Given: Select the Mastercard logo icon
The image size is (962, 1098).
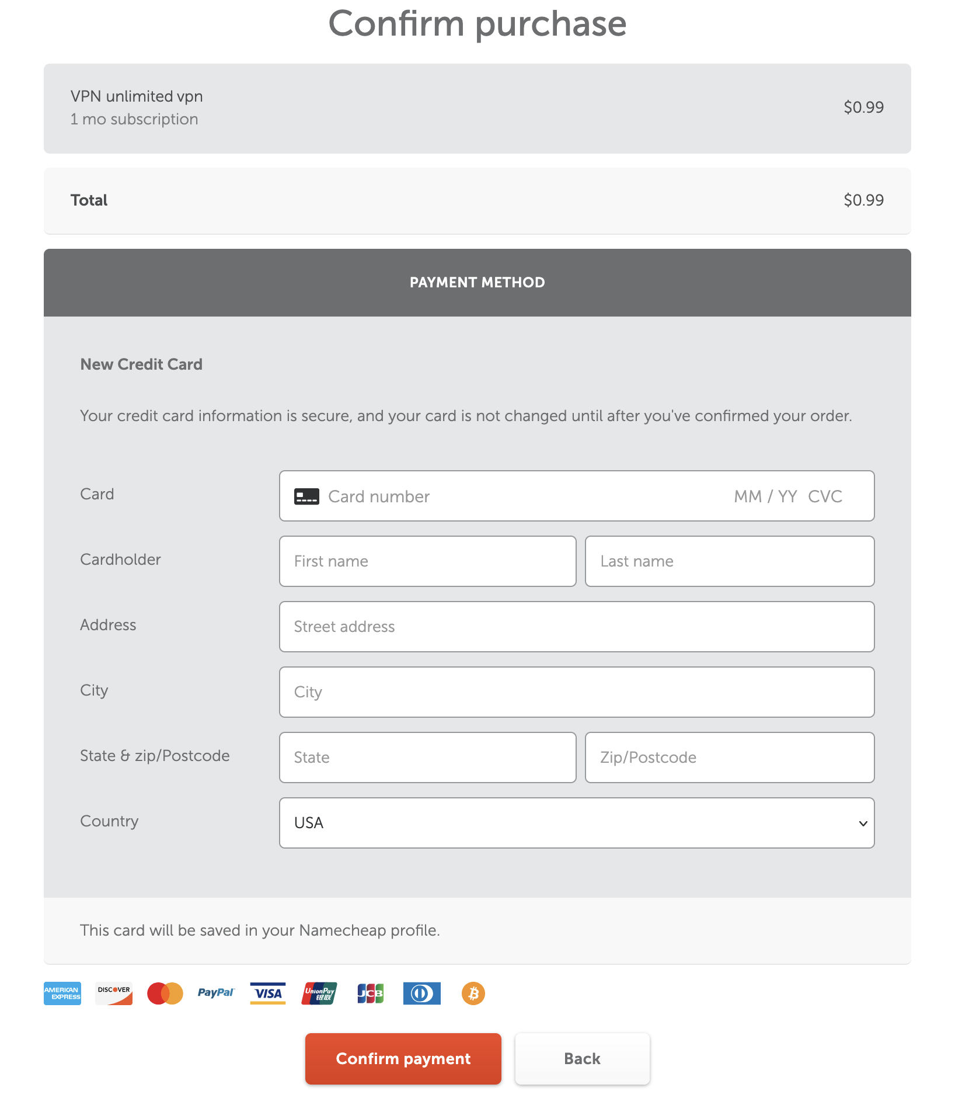Looking at the screenshot, I should click(165, 993).
